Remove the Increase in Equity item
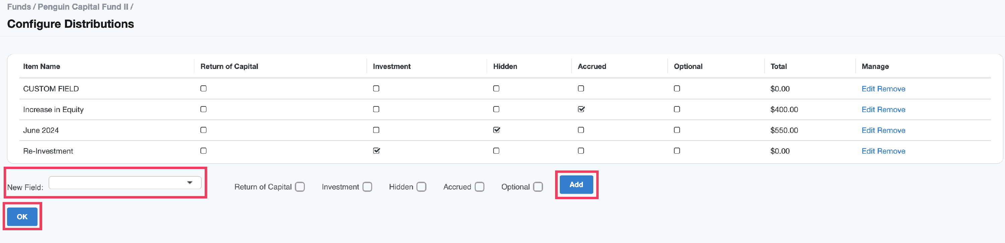This screenshot has height=243, width=1005. click(x=891, y=109)
